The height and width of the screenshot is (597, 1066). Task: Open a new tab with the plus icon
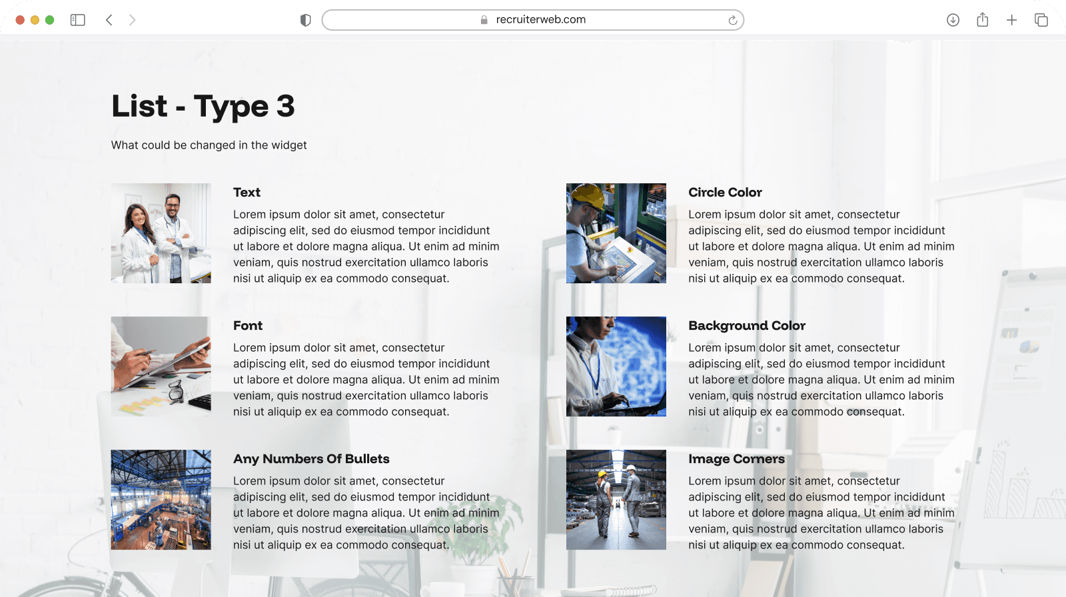(x=1011, y=20)
